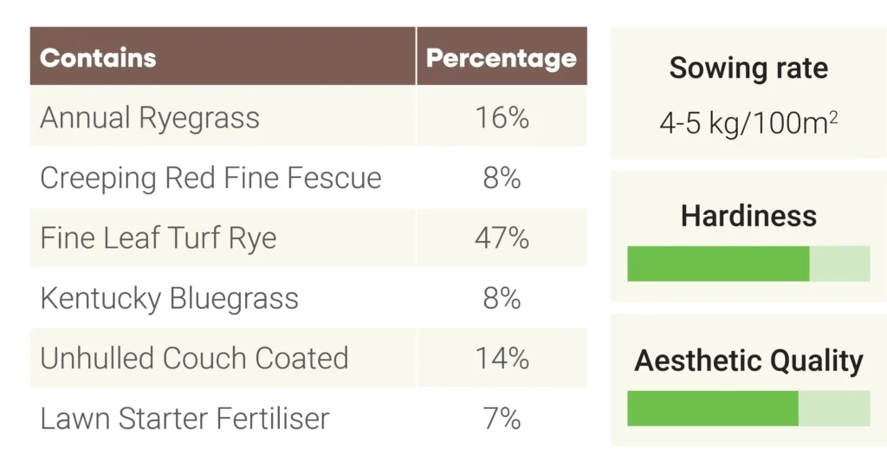The width and height of the screenshot is (887, 462).
Task: Click the 7% Lawn Starter Fertiliser value
Action: [502, 419]
